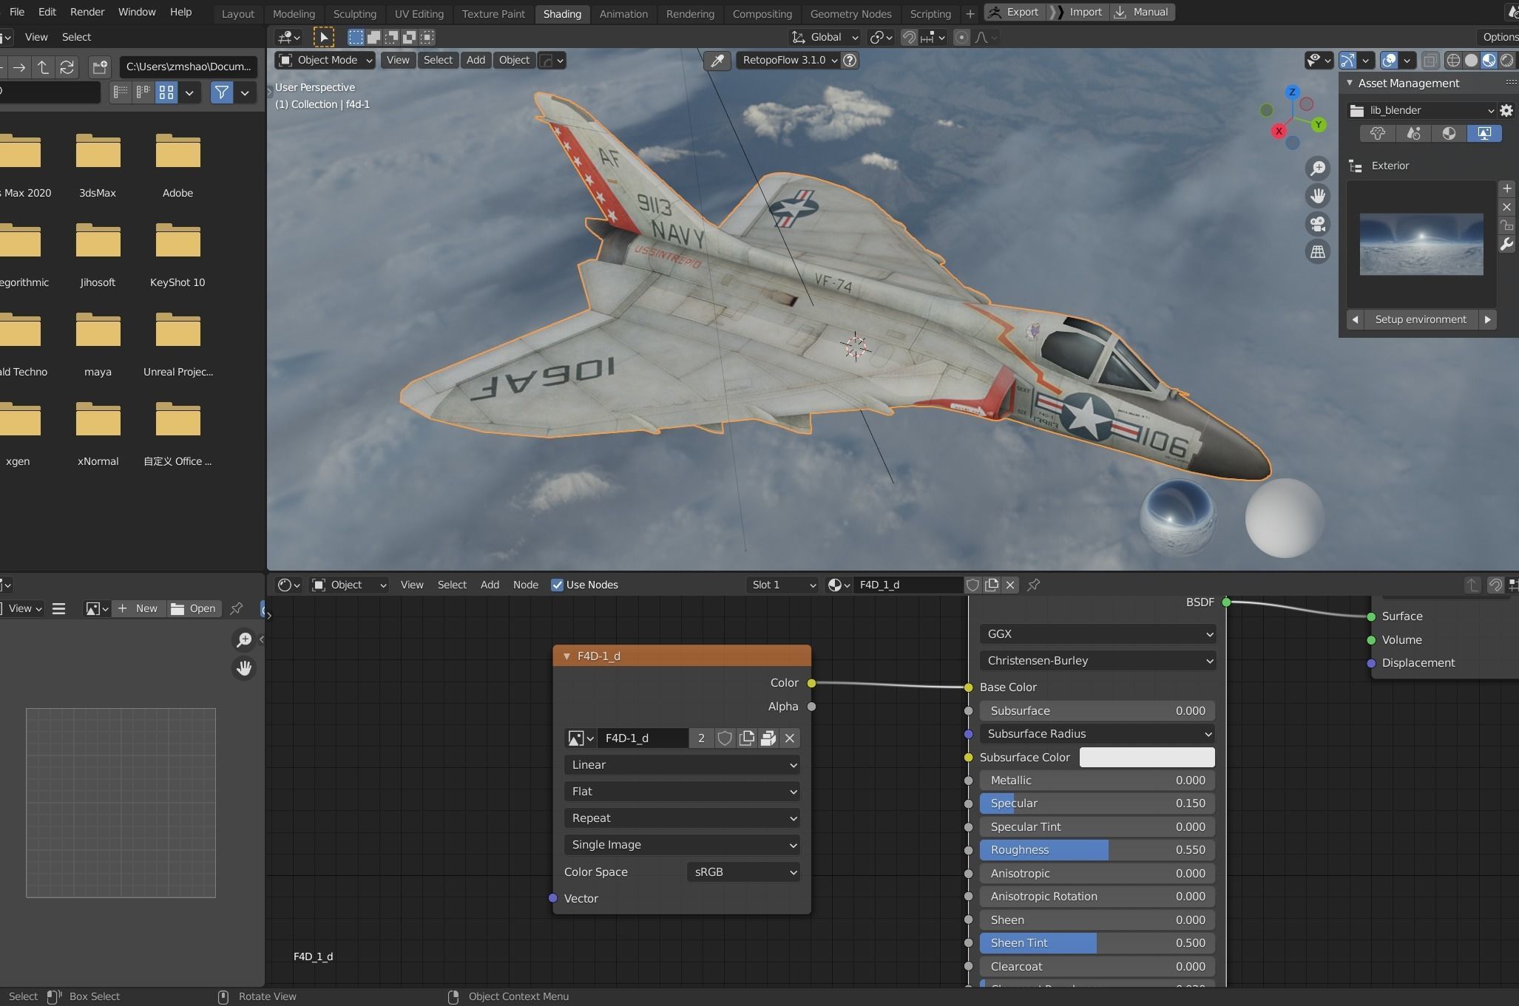Toggle viewport overlays display button

[1389, 61]
